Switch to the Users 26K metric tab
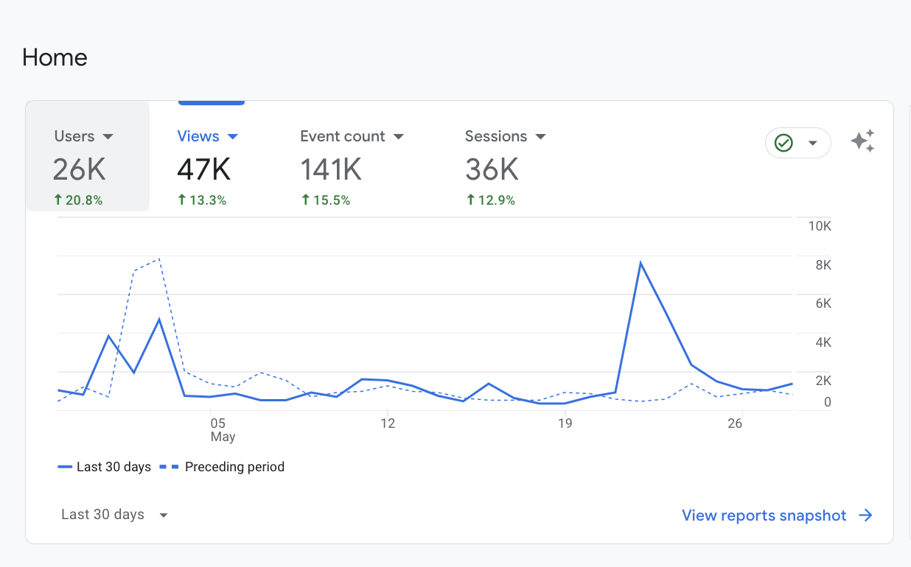This screenshot has height=567, width=911. (87, 168)
